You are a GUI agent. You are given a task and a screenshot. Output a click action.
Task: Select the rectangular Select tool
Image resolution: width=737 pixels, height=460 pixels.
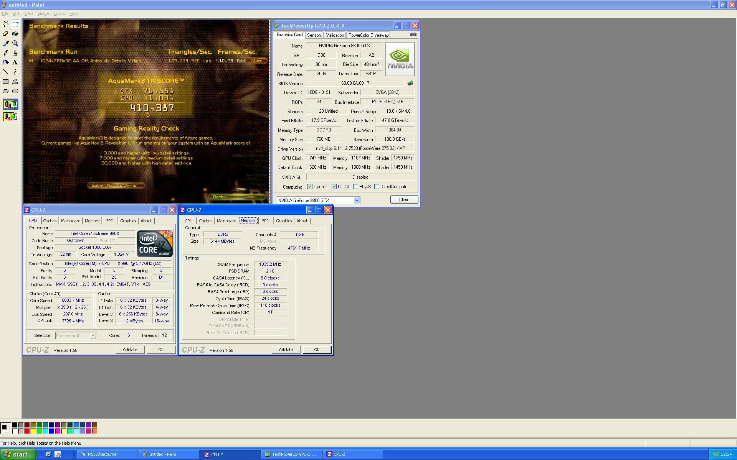pyautogui.click(x=15, y=24)
